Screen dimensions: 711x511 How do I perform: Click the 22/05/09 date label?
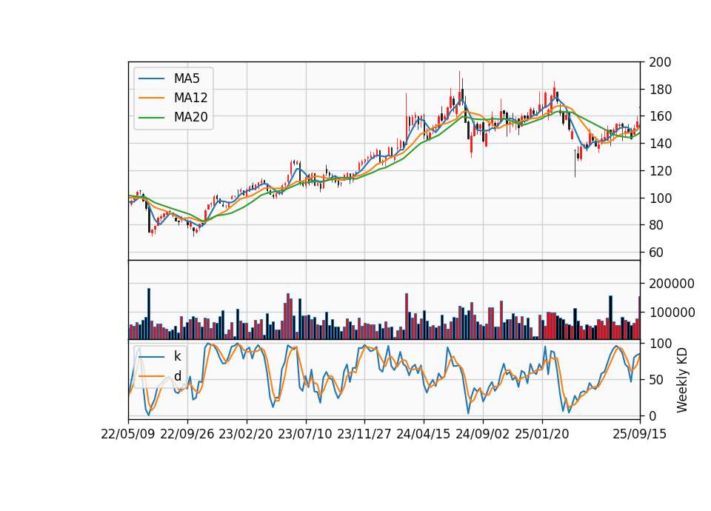128,434
